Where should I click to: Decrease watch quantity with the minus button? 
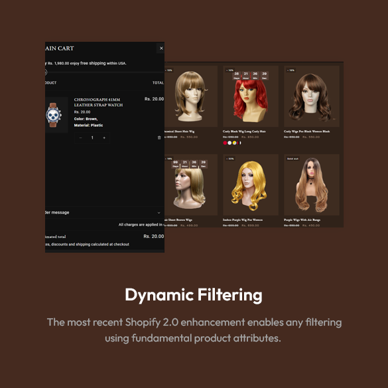point(80,138)
